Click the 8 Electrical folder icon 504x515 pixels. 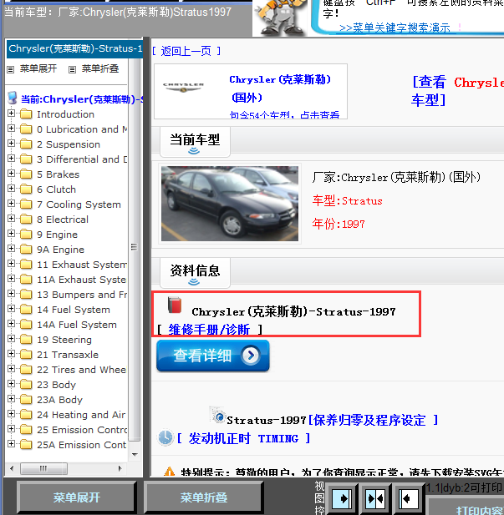pyautogui.click(x=26, y=220)
